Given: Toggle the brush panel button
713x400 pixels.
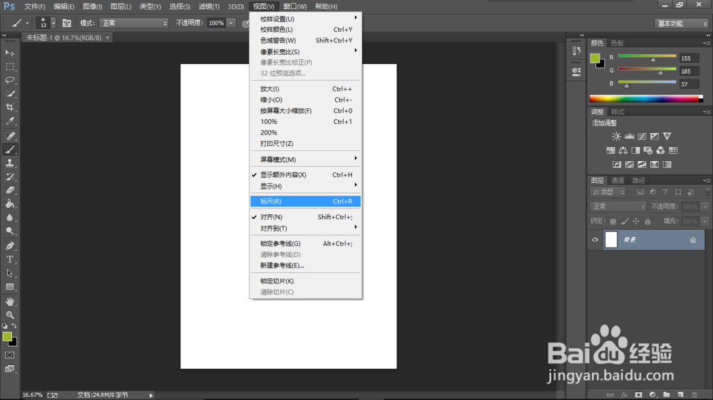Looking at the screenshot, I should (x=66, y=23).
